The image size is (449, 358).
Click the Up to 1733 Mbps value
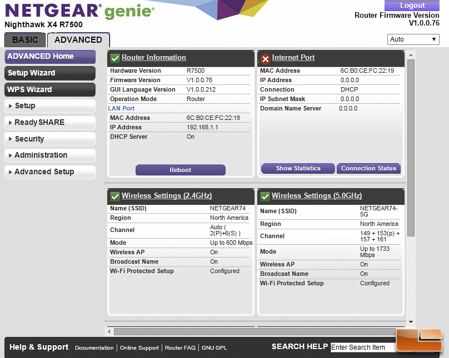point(375,252)
